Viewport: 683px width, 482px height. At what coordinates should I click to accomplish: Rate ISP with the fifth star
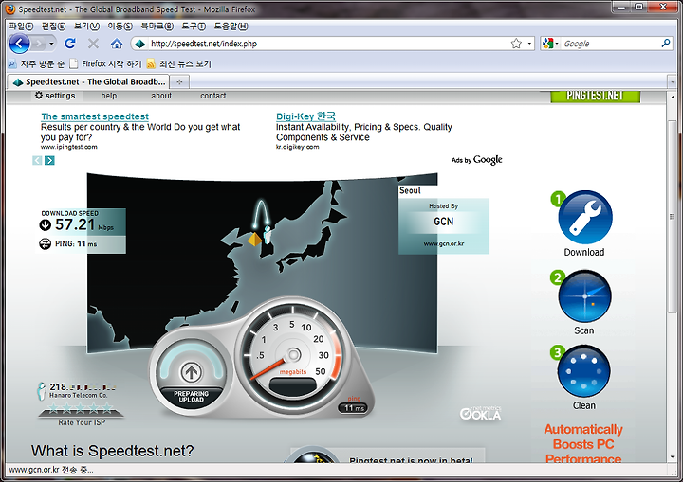click(x=107, y=408)
